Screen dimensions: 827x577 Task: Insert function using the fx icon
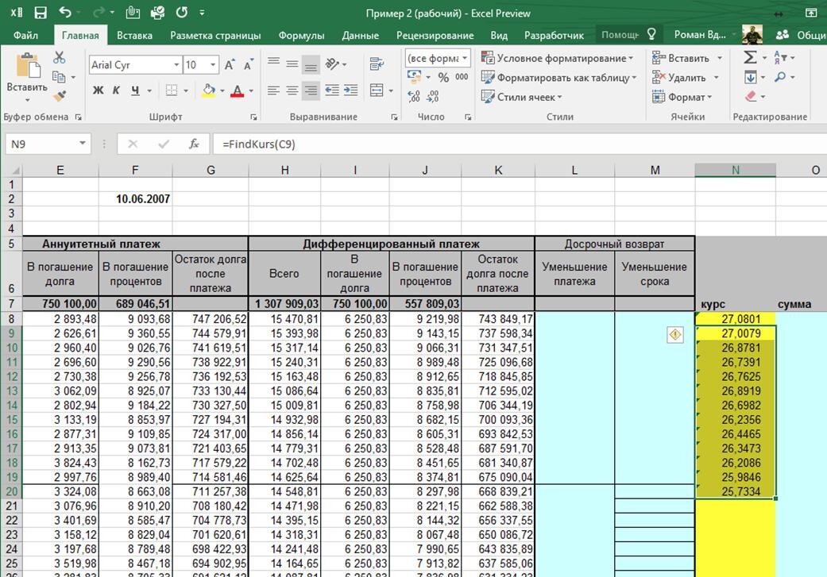(x=194, y=144)
